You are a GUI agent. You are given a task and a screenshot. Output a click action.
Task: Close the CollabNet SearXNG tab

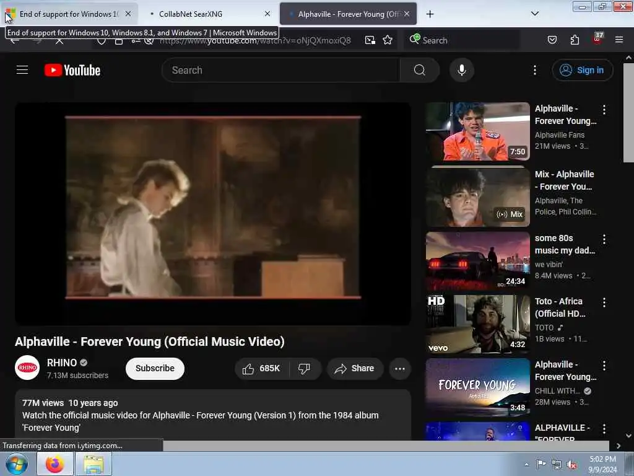pyautogui.click(x=267, y=14)
